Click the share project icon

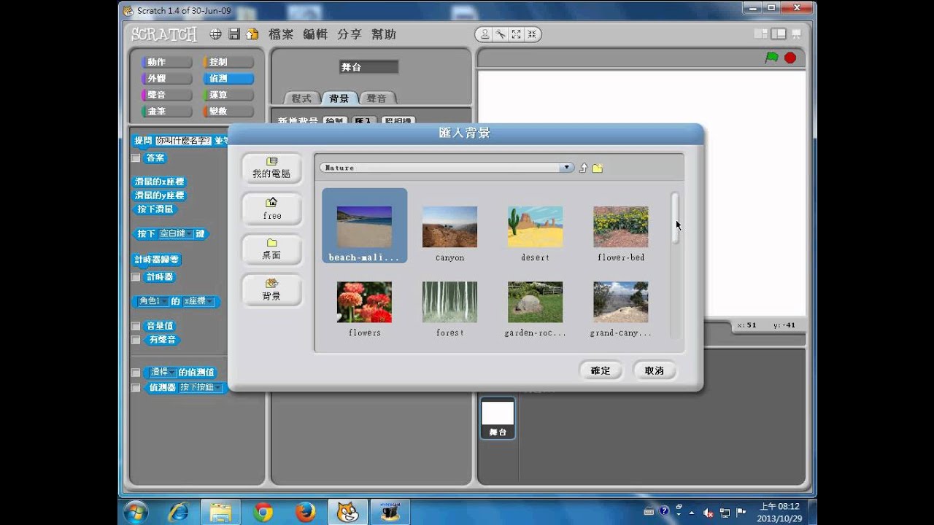click(252, 34)
